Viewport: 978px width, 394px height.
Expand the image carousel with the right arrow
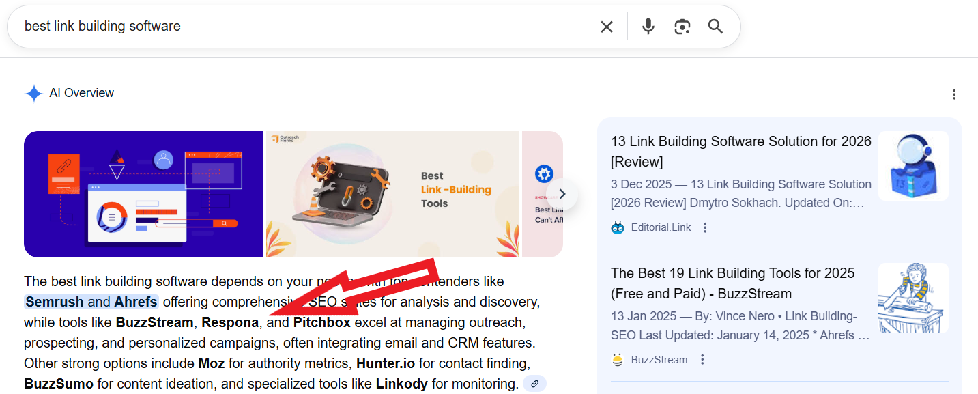[x=562, y=194]
